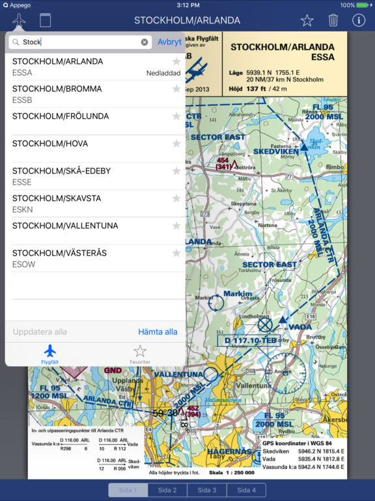The height and width of the screenshot is (501, 375).
Task: Cancel search with Avbryt
Action: point(169,42)
